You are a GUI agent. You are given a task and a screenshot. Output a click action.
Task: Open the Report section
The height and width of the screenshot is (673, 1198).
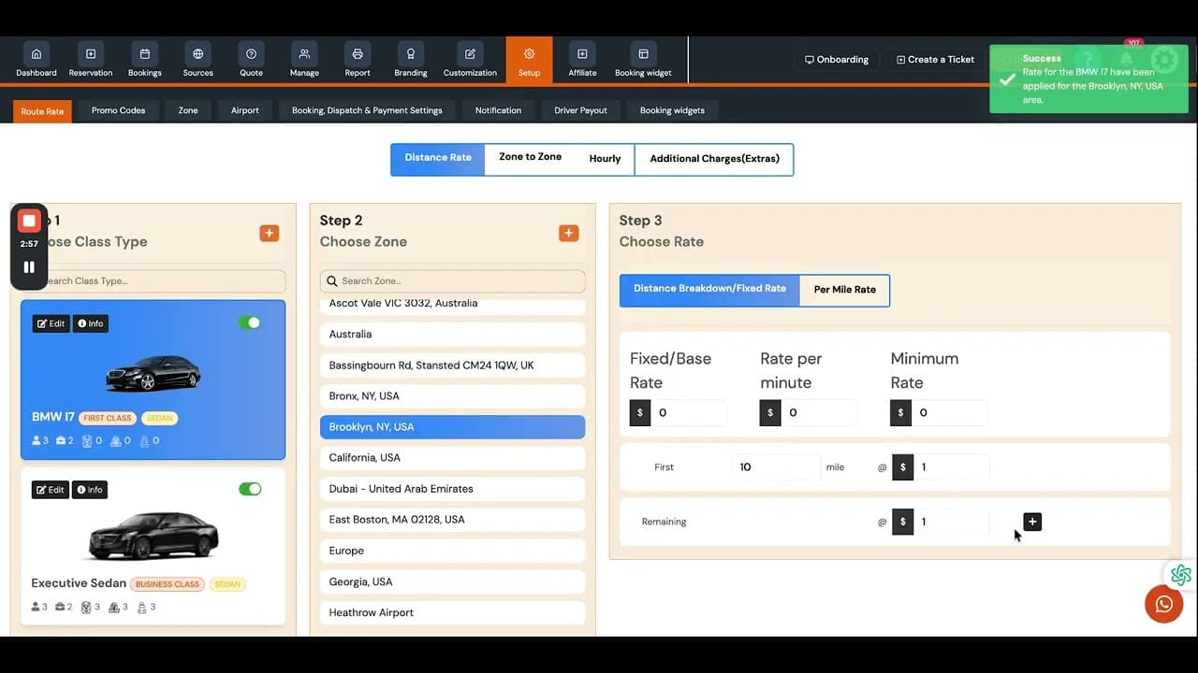tap(358, 62)
